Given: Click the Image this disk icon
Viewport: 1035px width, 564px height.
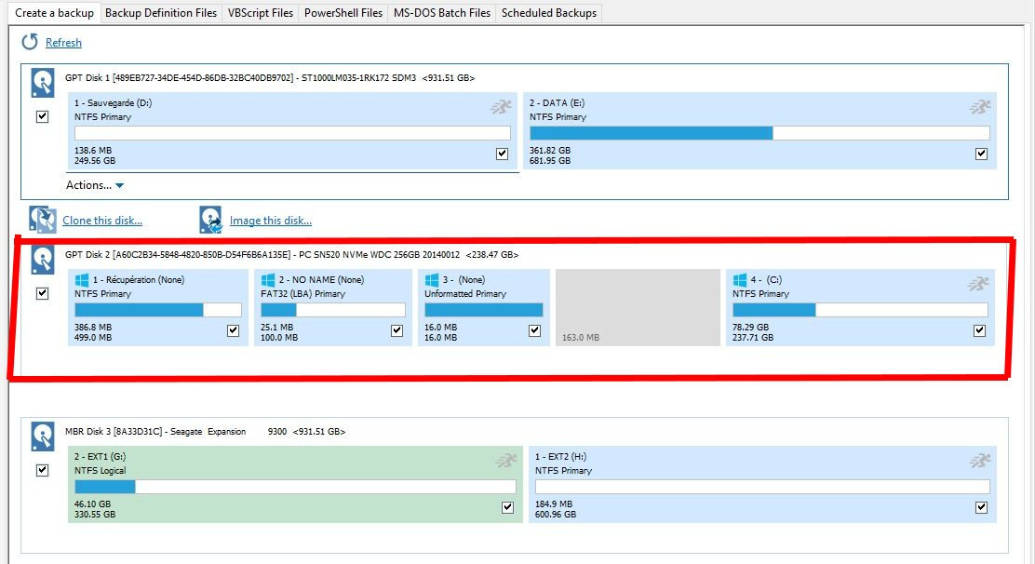Looking at the screenshot, I should (x=211, y=220).
